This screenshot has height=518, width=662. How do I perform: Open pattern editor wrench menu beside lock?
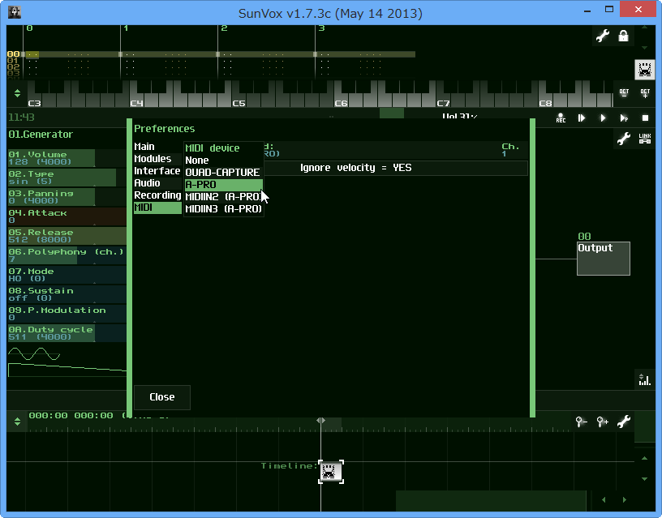[603, 36]
